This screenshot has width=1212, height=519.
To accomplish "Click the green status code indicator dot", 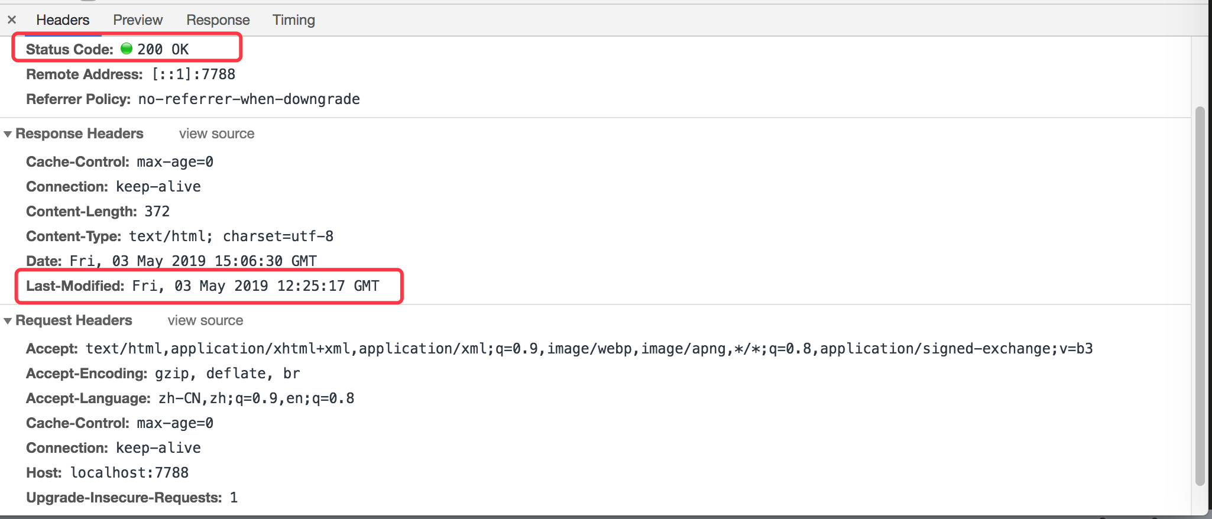I will coord(127,49).
